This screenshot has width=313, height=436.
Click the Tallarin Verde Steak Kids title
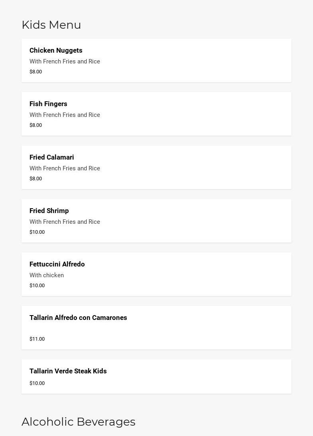point(68,371)
